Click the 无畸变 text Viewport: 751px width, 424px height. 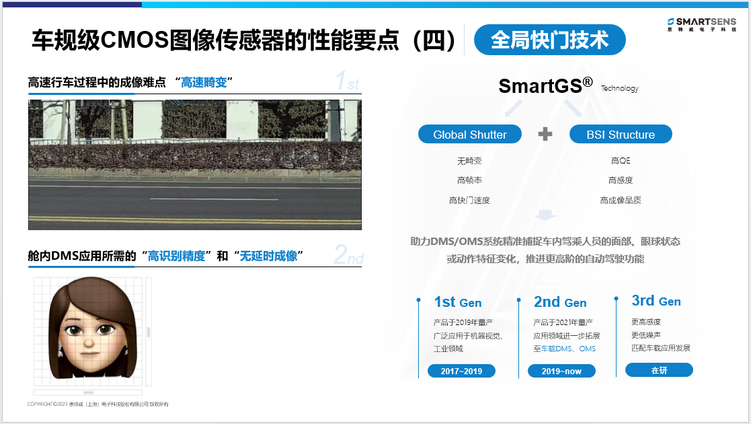[x=469, y=161]
